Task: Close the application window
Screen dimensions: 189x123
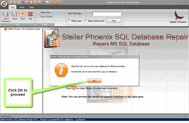Action: tap(187, 2)
